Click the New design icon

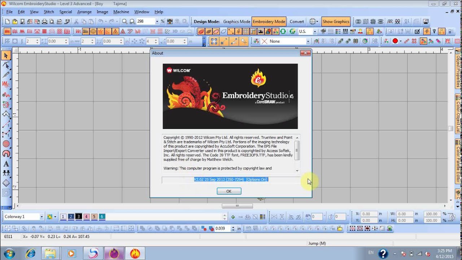[x=8, y=22]
